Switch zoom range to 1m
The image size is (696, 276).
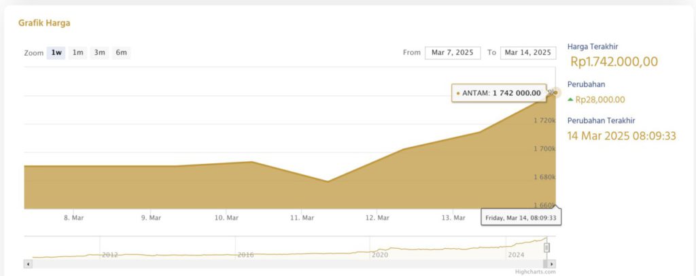[x=77, y=52]
